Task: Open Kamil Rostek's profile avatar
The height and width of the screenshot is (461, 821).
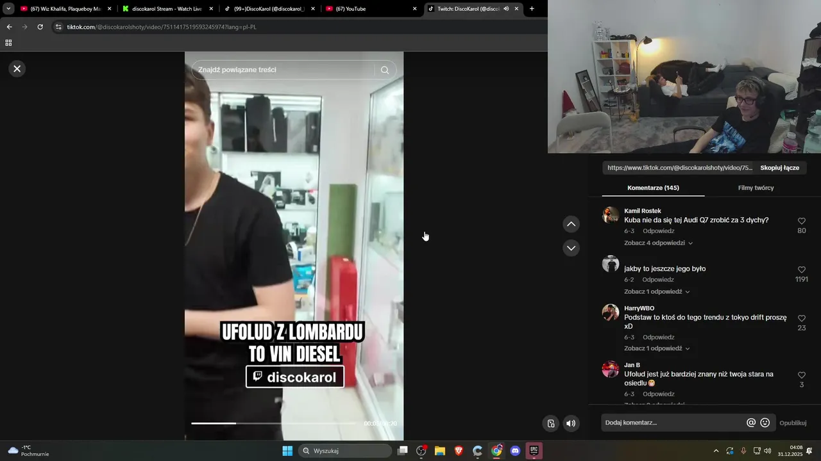Action: click(x=611, y=215)
